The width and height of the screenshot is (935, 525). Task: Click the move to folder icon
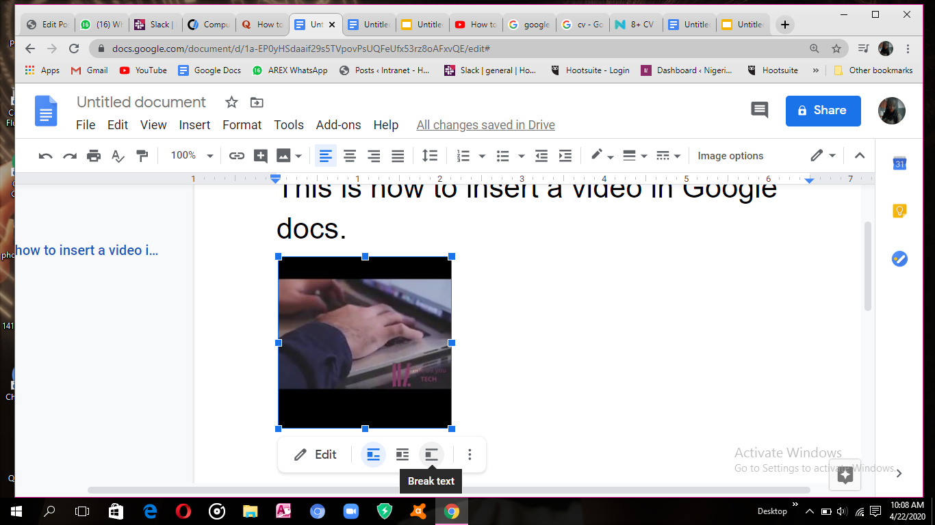[x=257, y=103]
